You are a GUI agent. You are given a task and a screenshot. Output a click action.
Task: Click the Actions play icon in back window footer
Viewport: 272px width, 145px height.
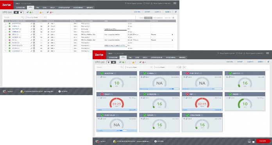(x=59, y=91)
